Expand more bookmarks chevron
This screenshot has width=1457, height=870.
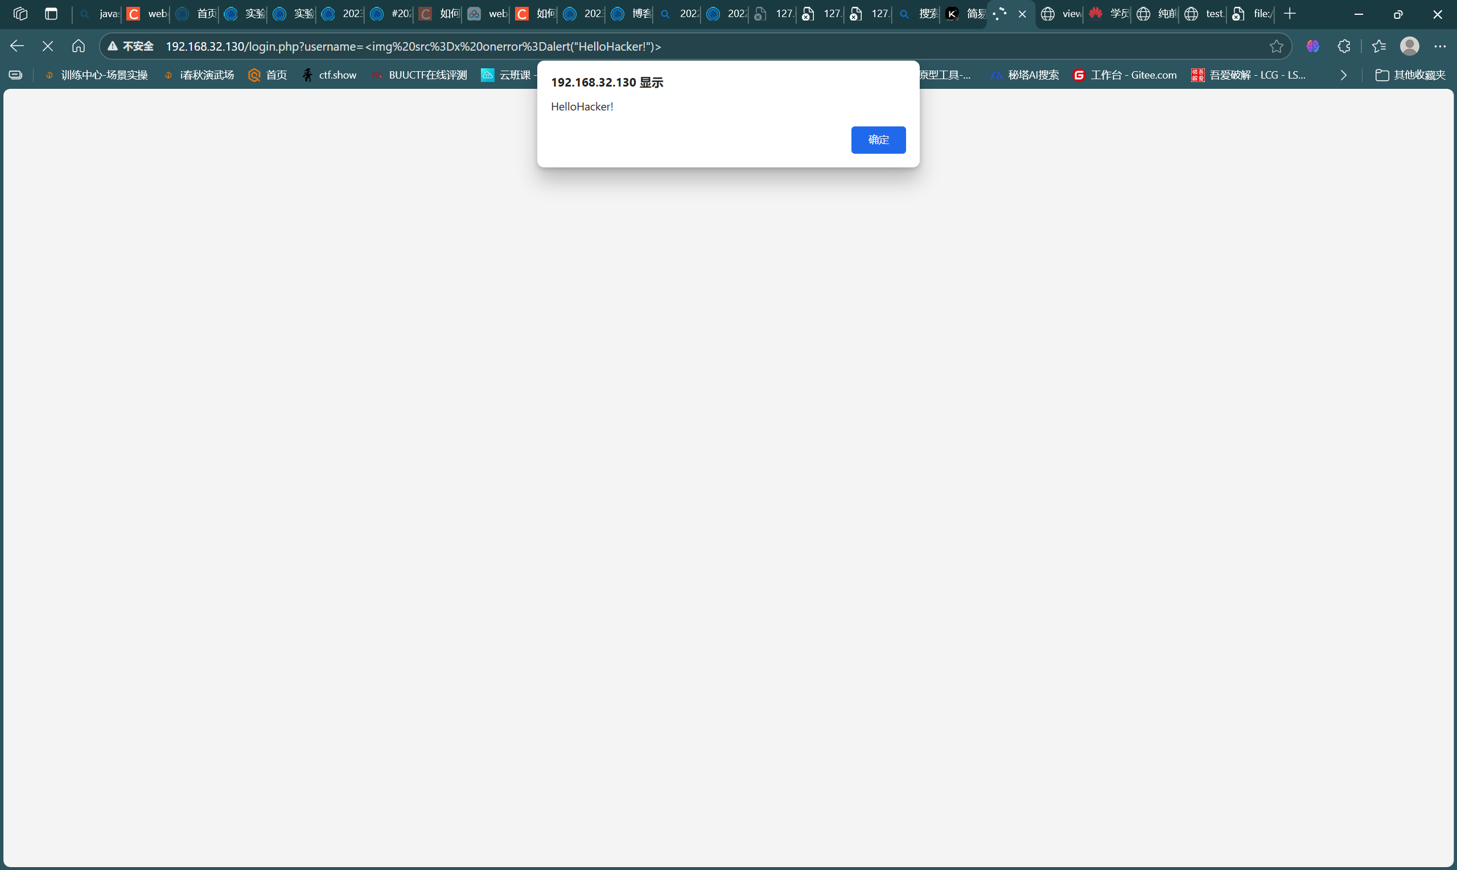[1343, 75]
